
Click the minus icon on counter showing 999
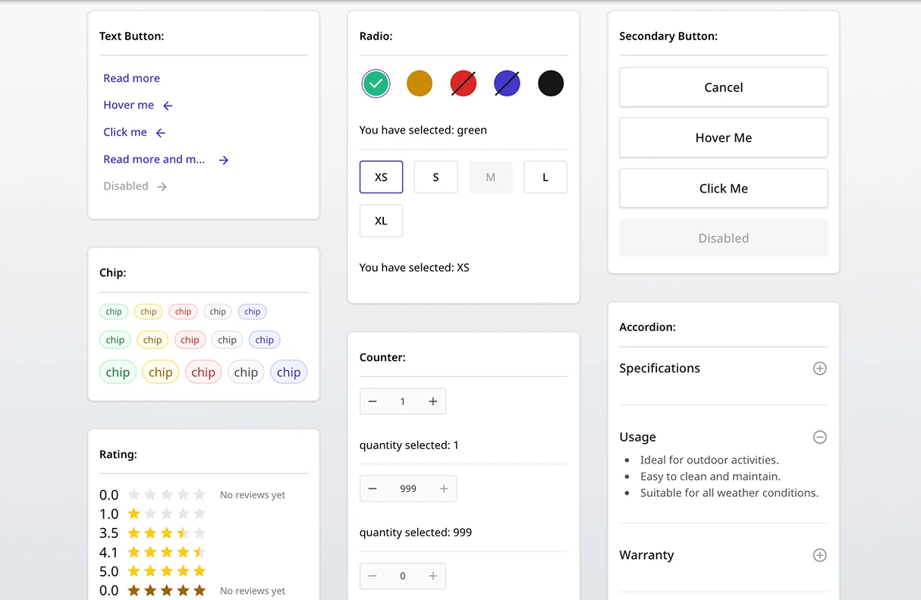coord(372,489)
